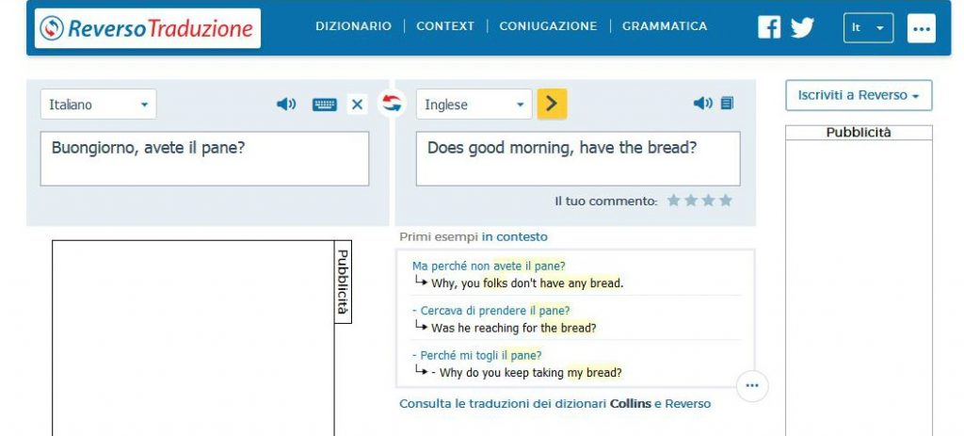
Task: Swap the source and target languages
Action: [x=392, y=103]
